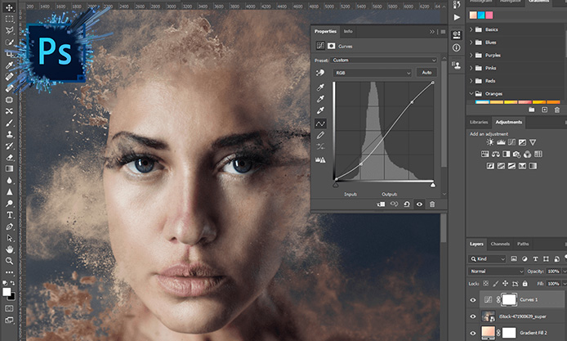Click the Opacity value field

pyautogui.click(x=553, y=271)
